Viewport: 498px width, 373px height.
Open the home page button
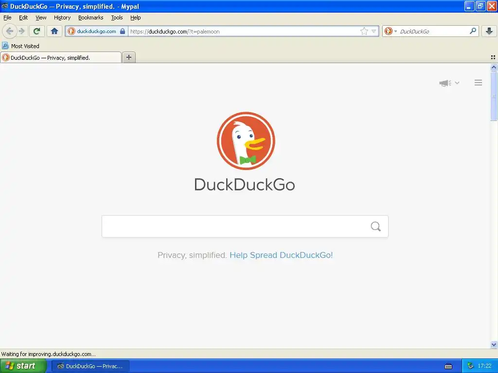pyautogui.click(x=54, y=31)
